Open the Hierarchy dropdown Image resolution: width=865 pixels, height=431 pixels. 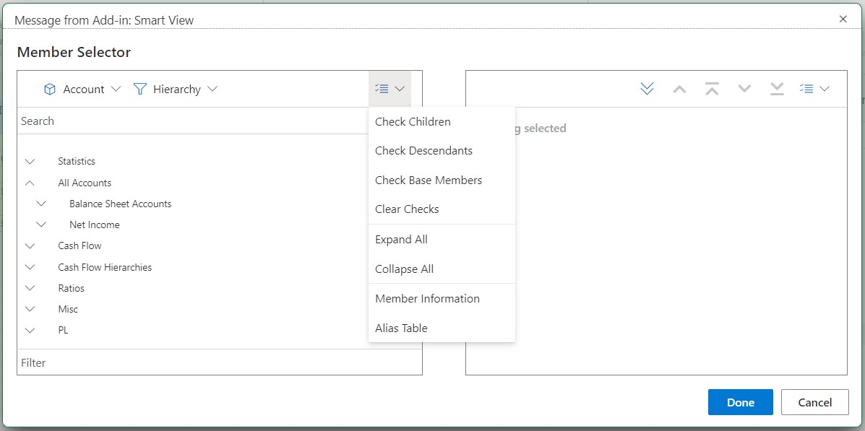212,89
